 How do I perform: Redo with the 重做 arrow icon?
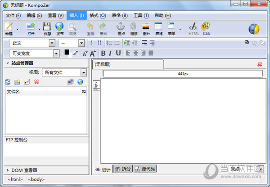tap(103, 29)
